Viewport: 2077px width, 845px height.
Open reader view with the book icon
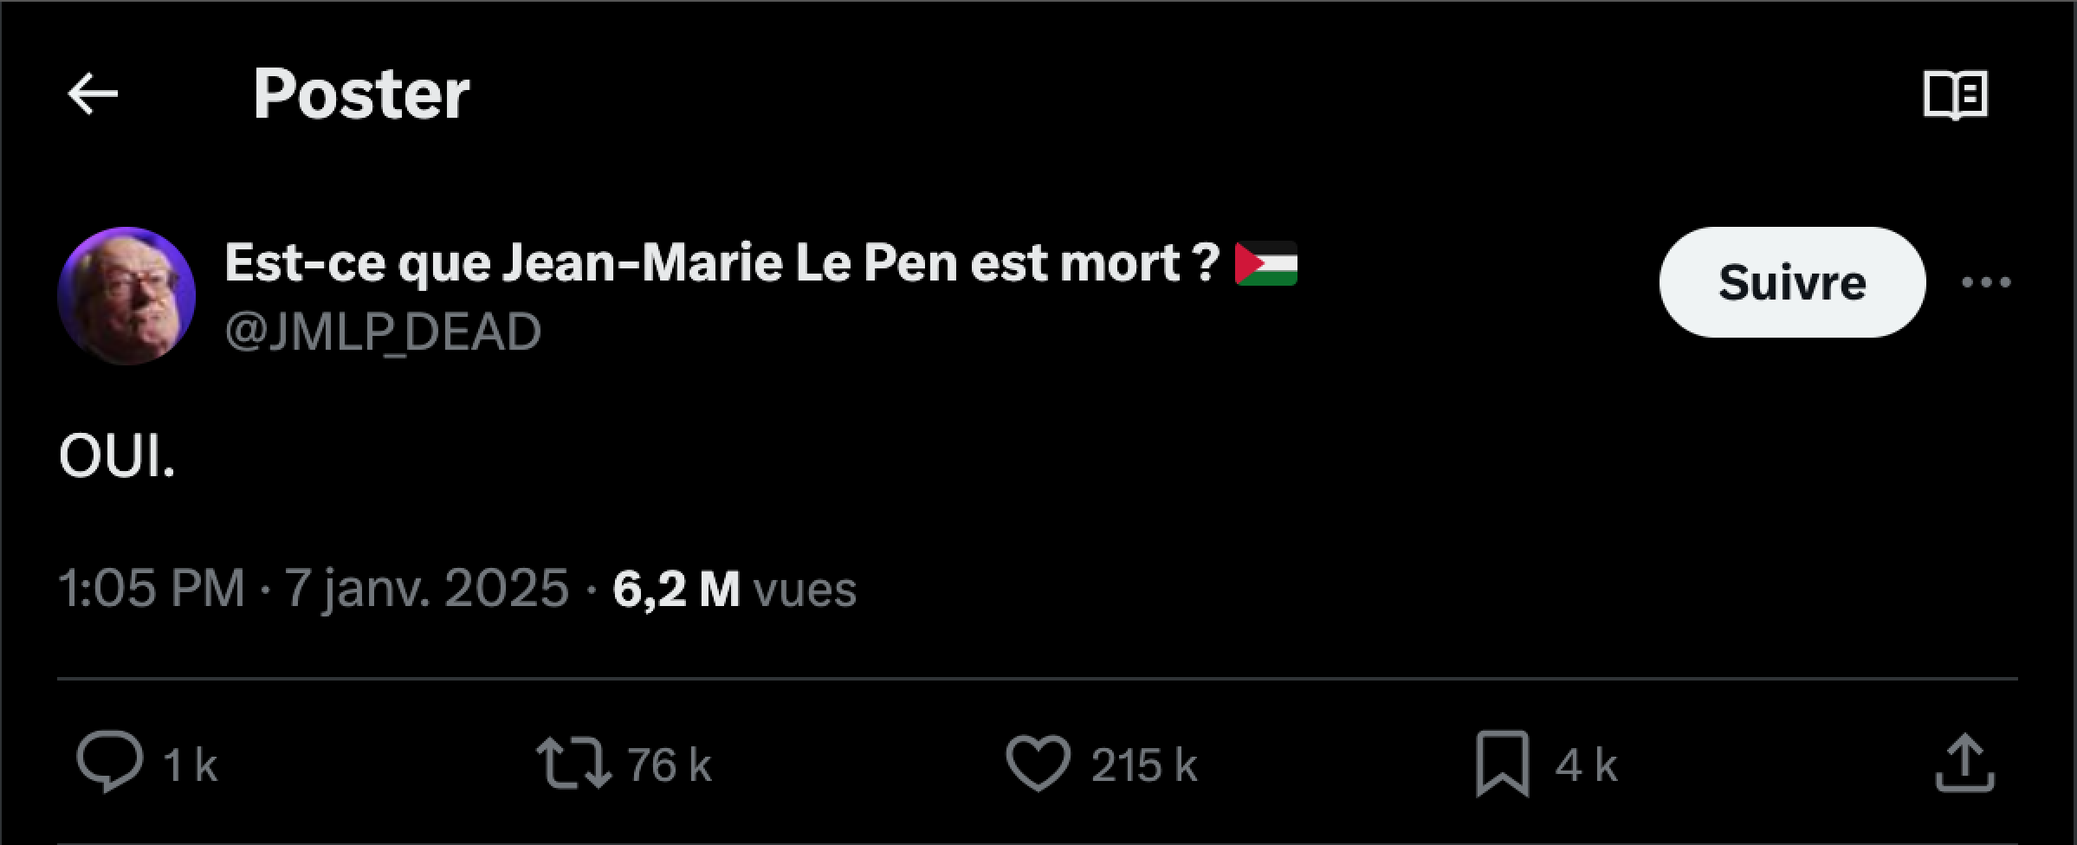click(x=1956, y=94)
